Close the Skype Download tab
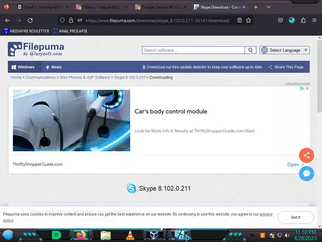Screen dimensions: 322x242 pos(244,7)
